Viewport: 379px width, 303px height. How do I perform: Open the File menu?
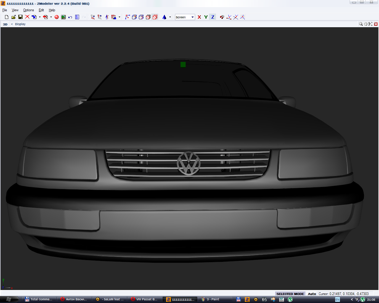5,10
